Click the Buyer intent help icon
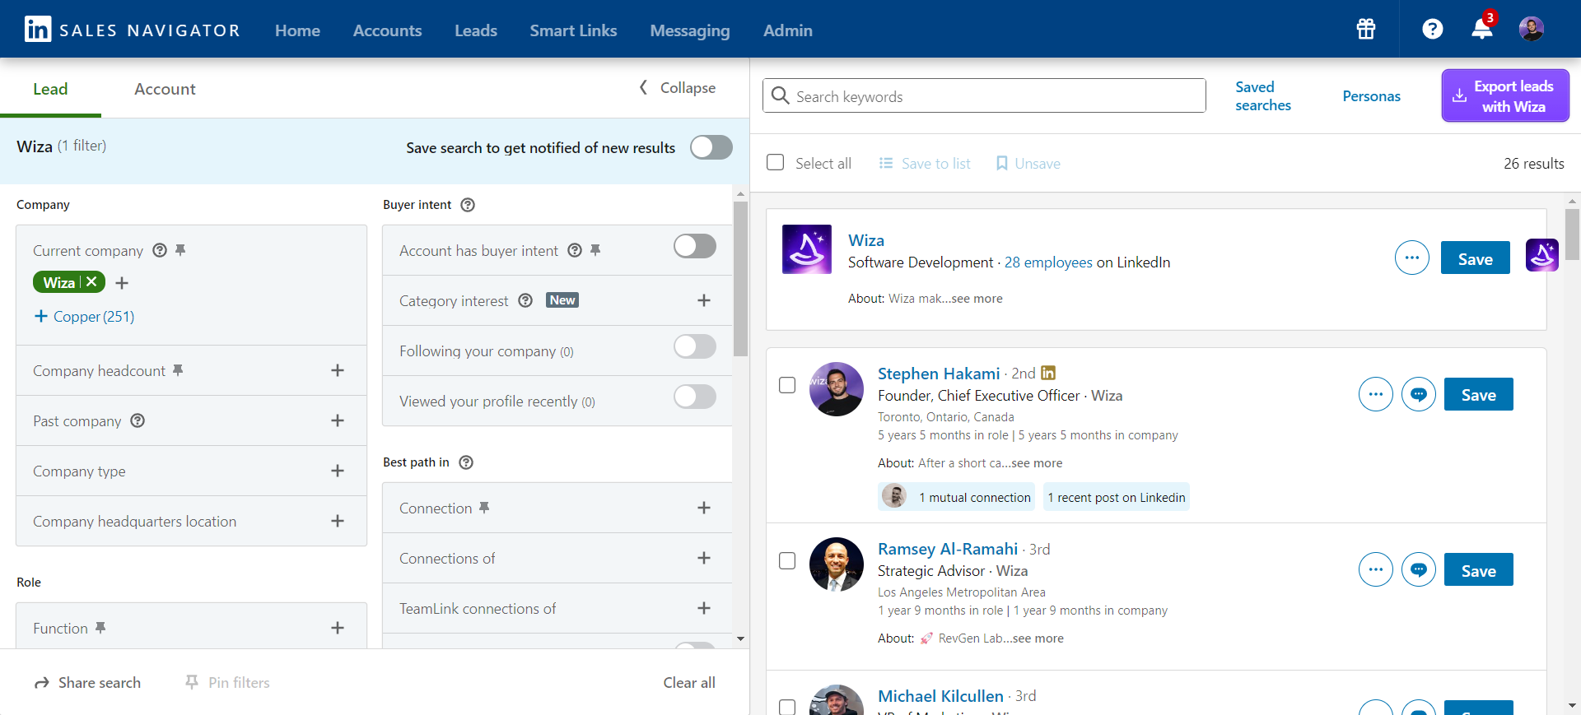Viewport: 1581px width, 715px height. [x=468, y=205]
